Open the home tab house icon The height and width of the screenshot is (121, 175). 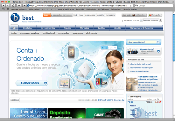14,28
